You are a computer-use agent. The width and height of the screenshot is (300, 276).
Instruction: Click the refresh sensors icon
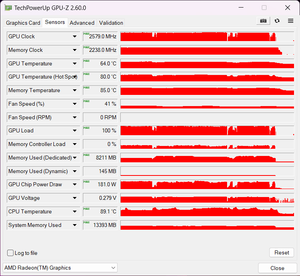[277, 21]
